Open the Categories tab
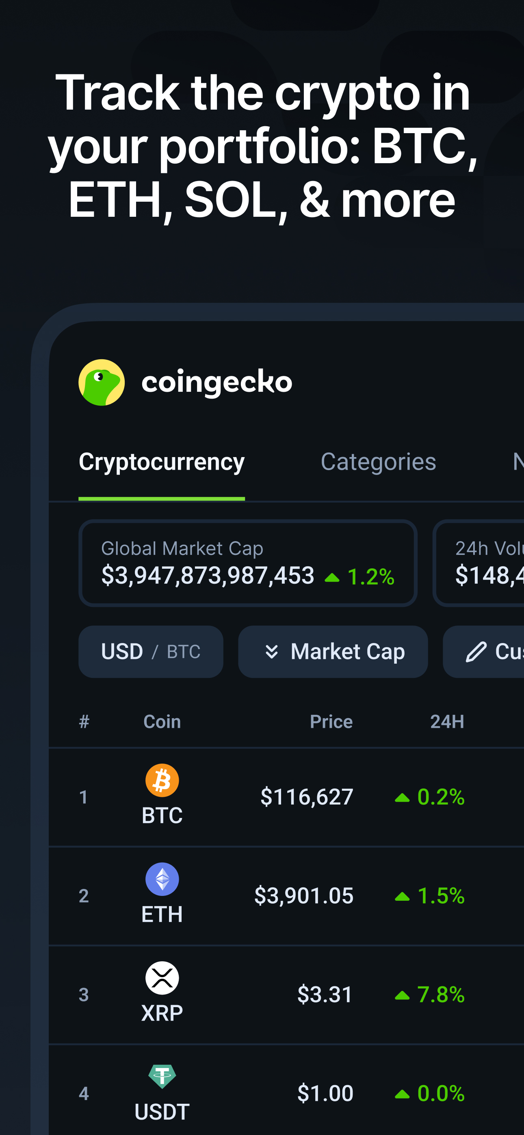The image size is (524, 1135). (x=378, y=462)
